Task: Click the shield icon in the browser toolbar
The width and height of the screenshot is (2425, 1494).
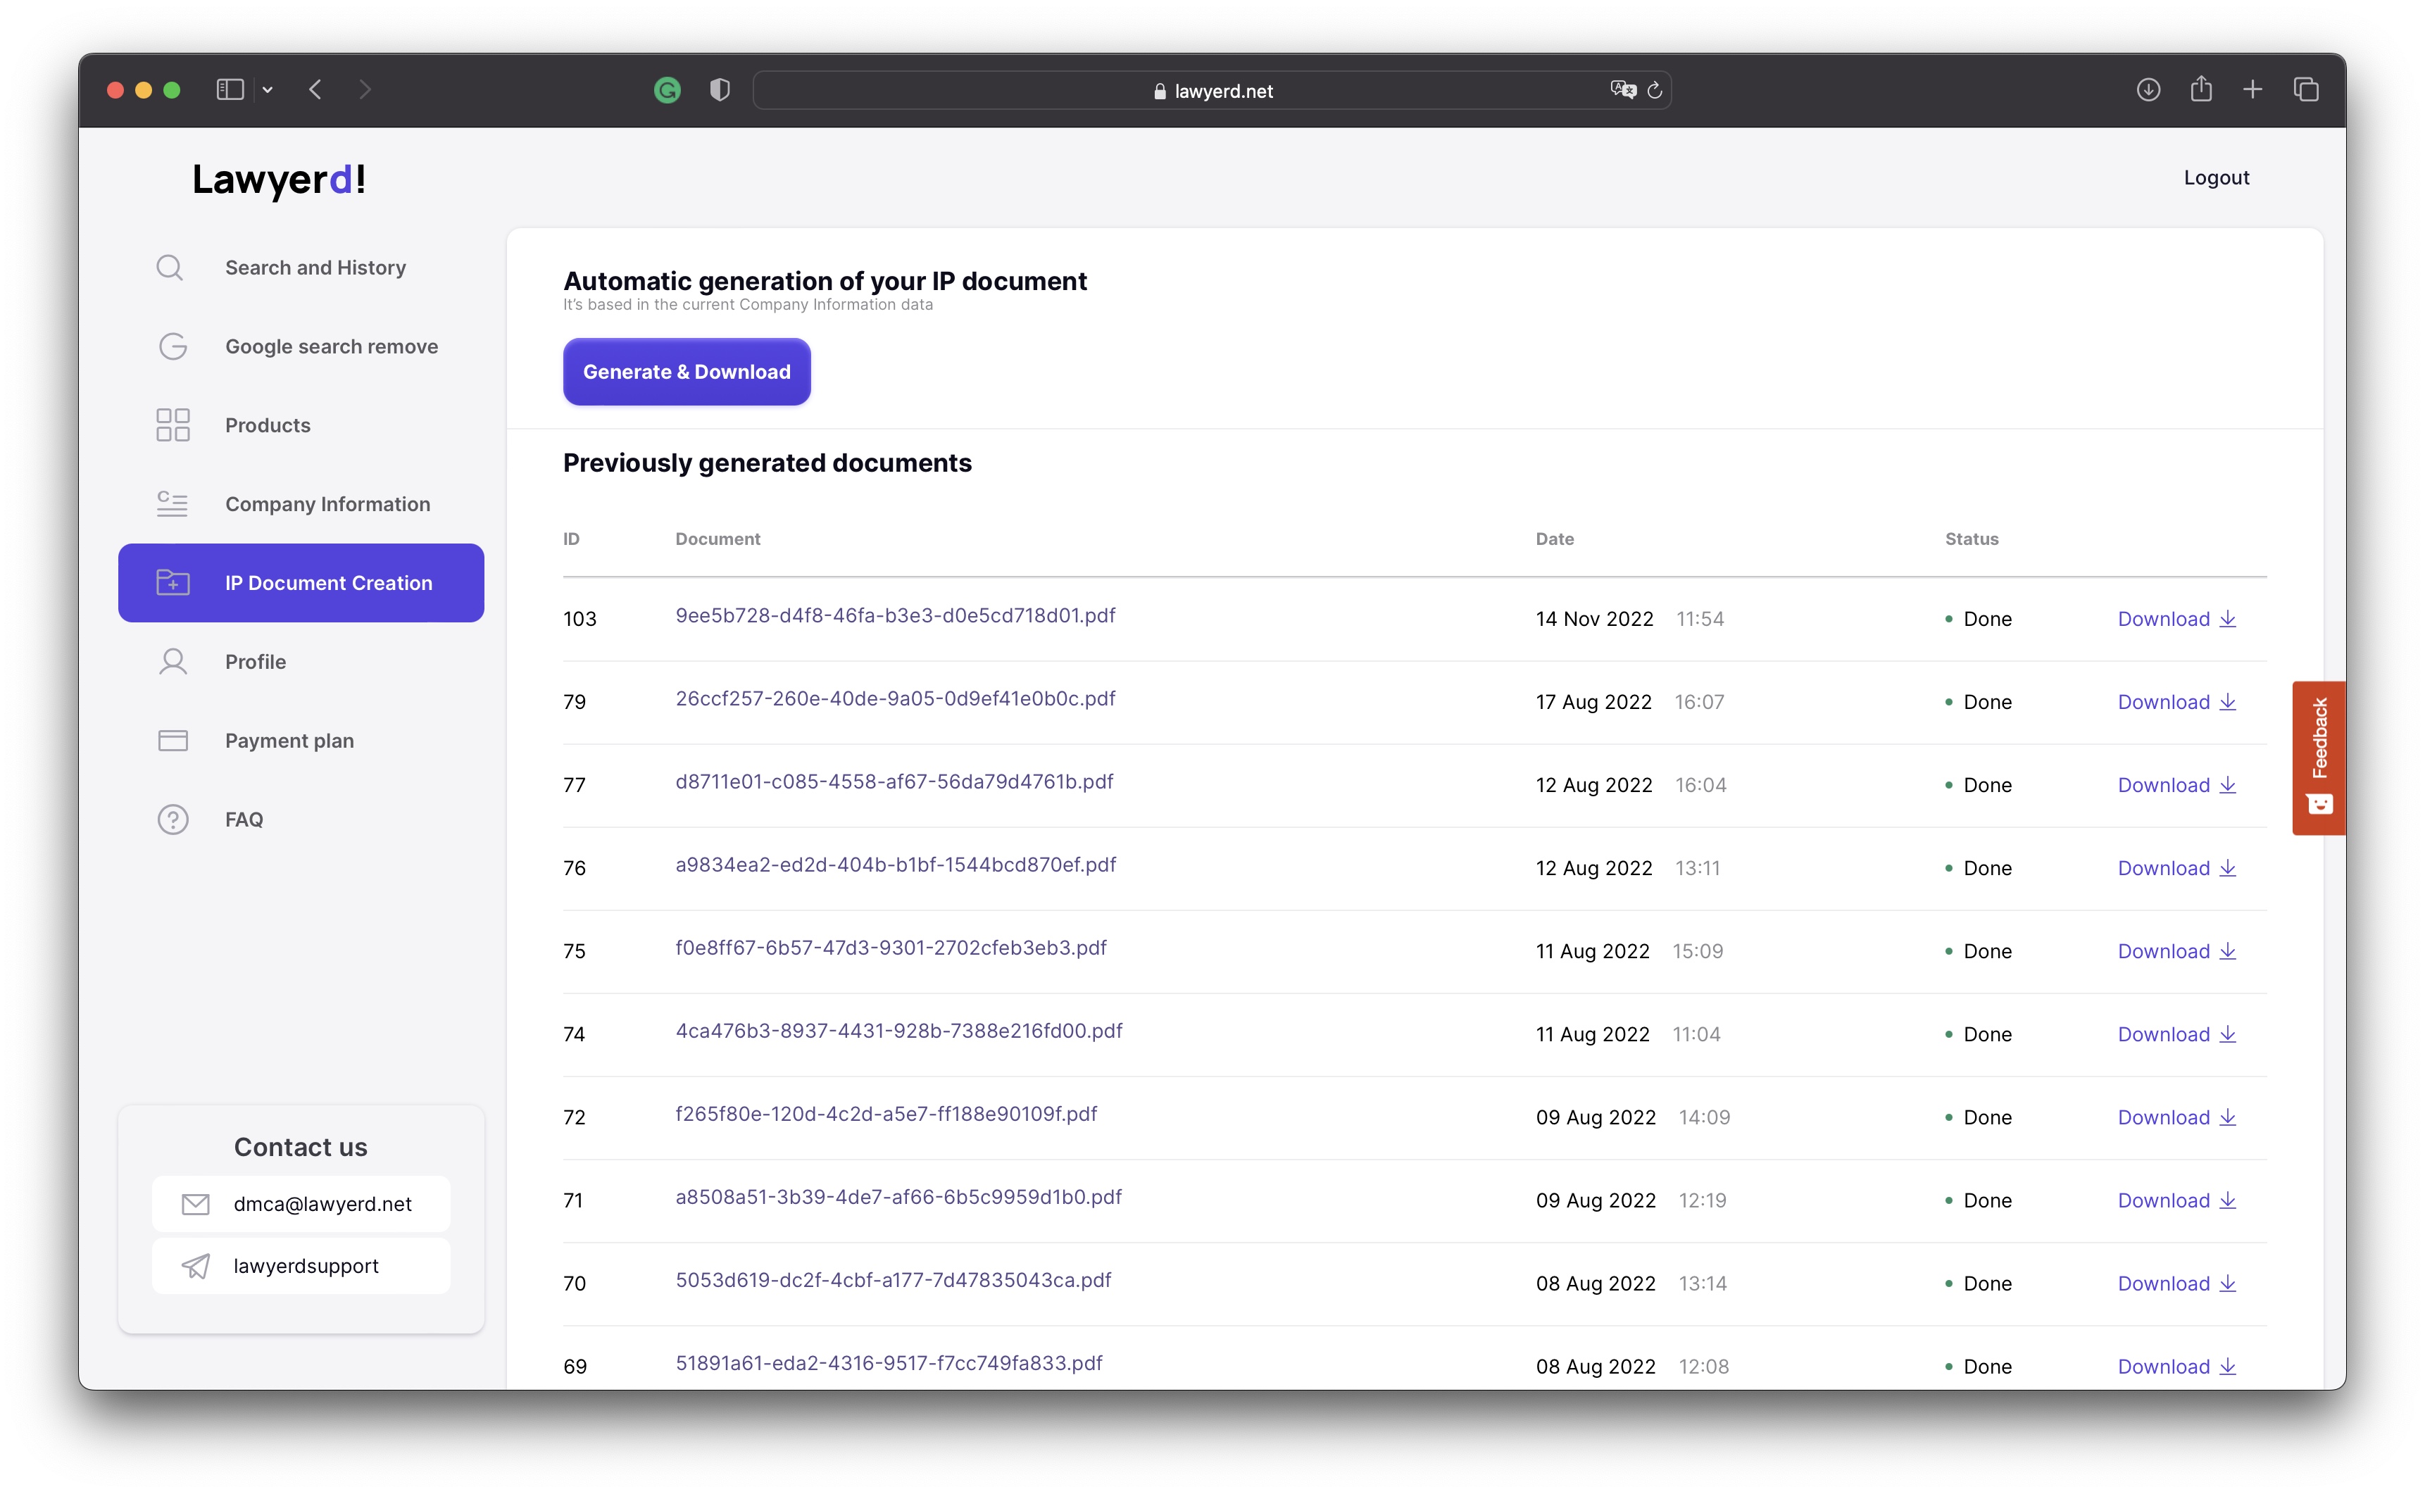Action: point(718,90)
